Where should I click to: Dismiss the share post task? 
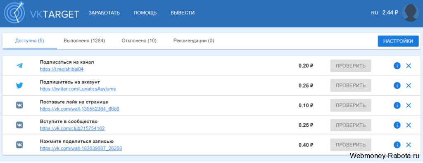click(409, 145)
